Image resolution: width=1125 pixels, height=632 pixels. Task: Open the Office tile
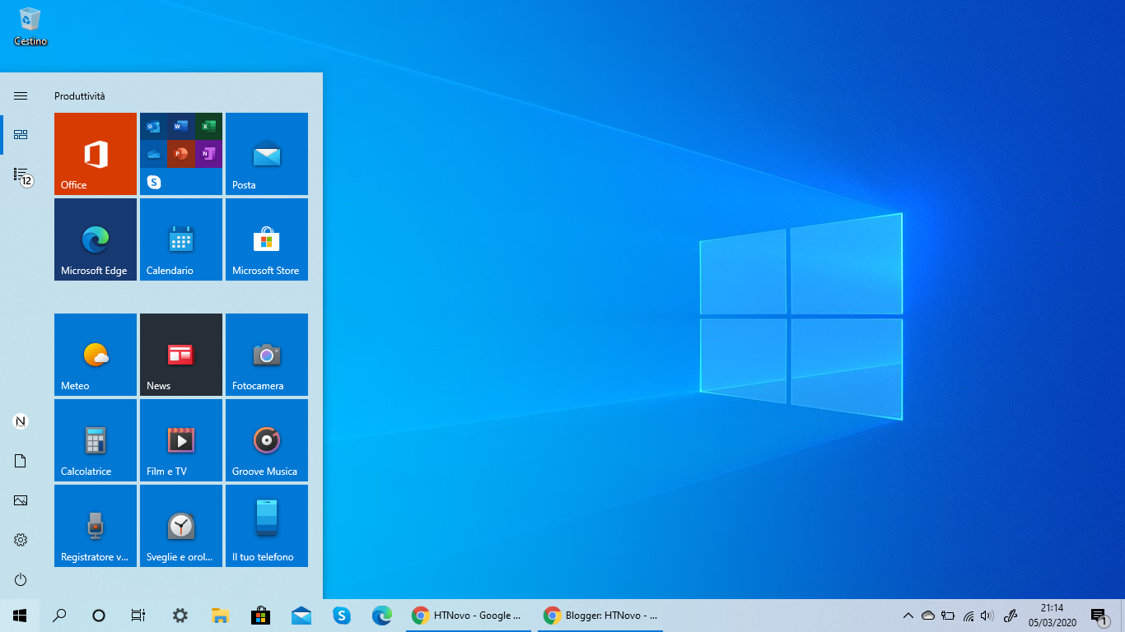tap(95, 154)
